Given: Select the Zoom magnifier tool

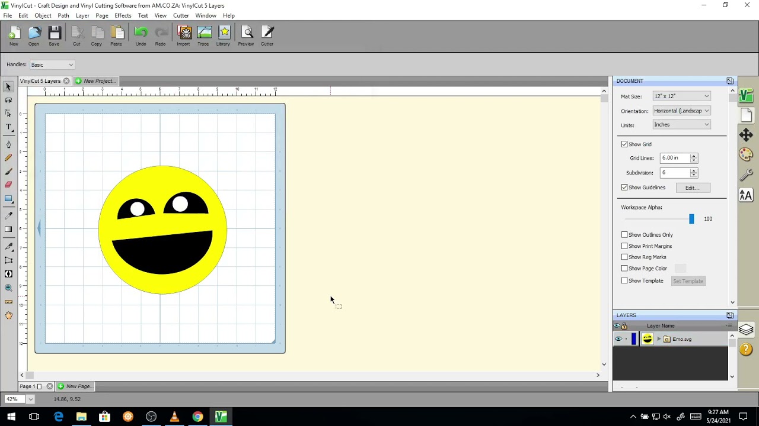Looking at the screenshot, I should point(8,288).
